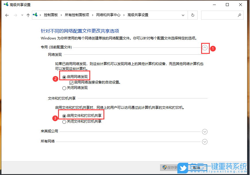250x175 pixels.
Task: Click the forward navigation arrow
Action: pos(15,15)
